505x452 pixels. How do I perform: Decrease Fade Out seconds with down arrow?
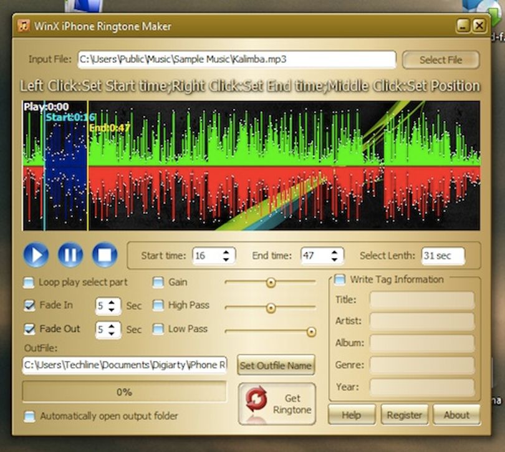(112, 333)
